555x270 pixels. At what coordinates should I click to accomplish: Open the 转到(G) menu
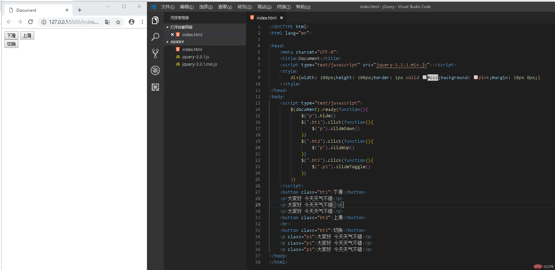point(244,7)
